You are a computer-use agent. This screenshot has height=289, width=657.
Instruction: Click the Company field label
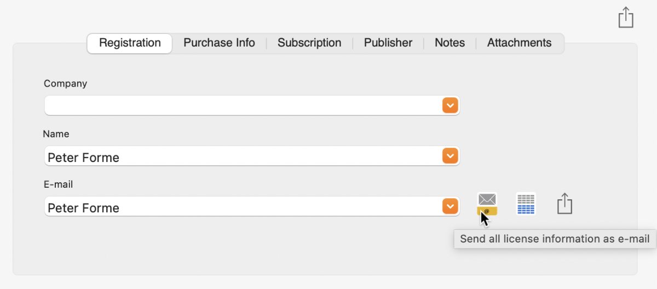click(x=65, y=84)
